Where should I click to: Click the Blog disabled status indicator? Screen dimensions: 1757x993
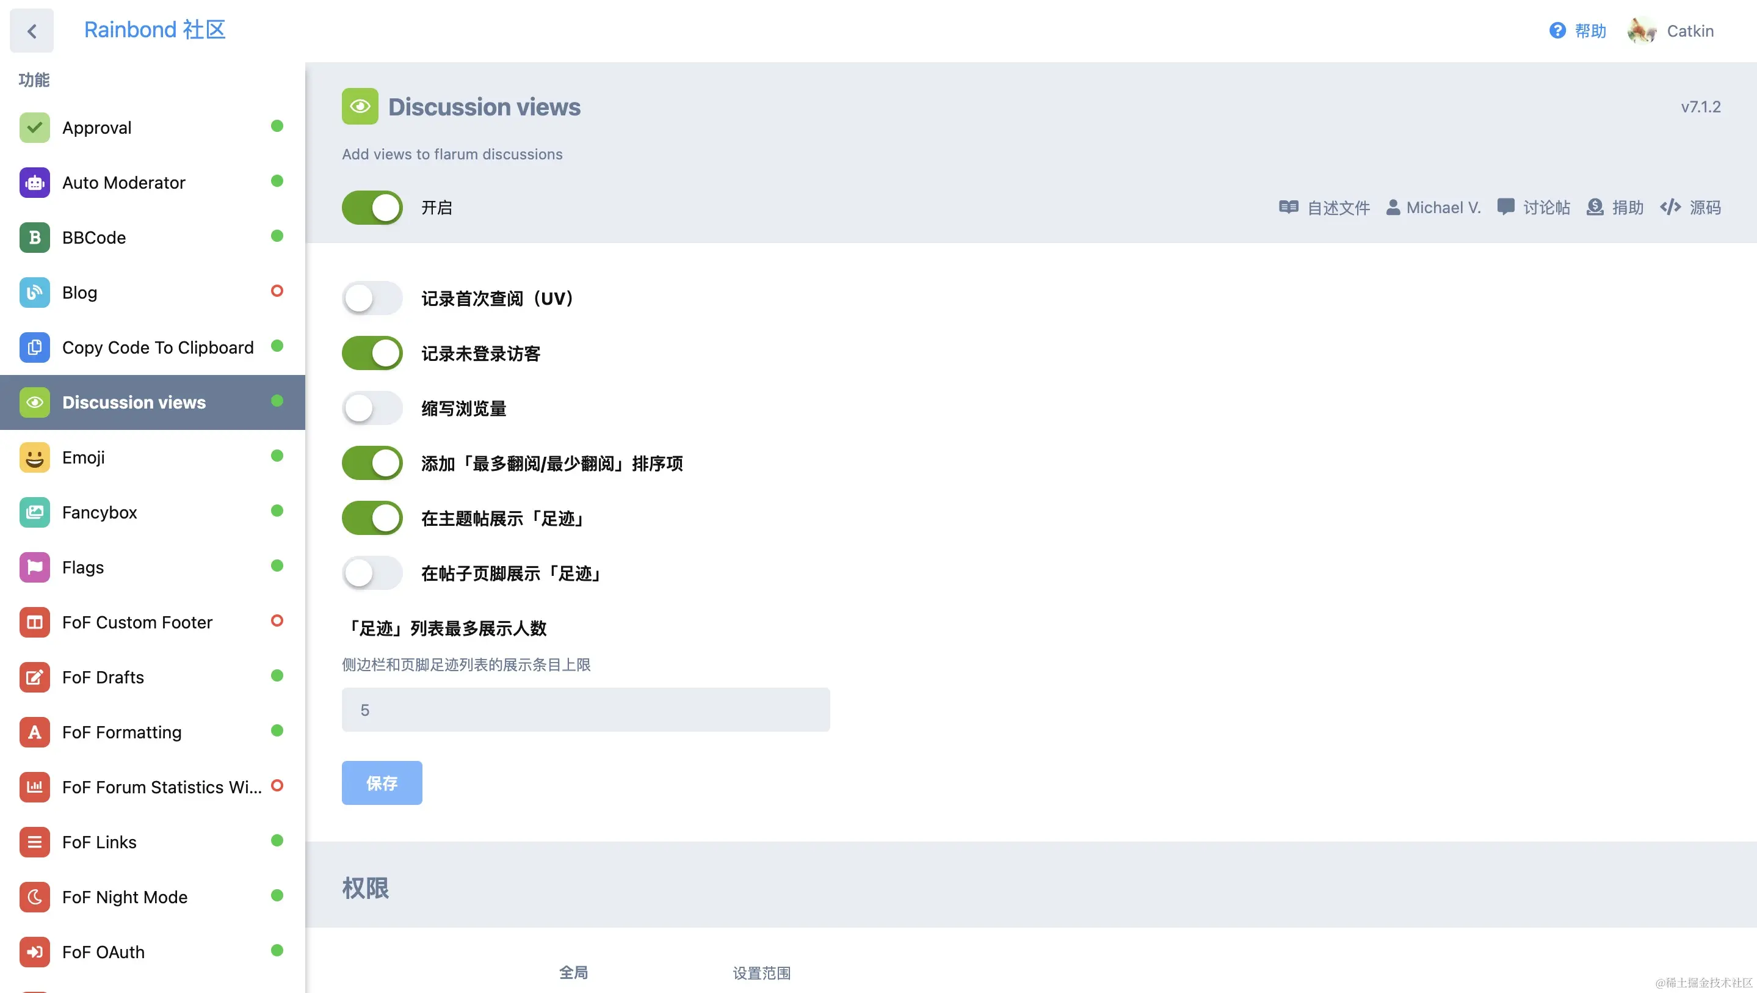point(277,291)
